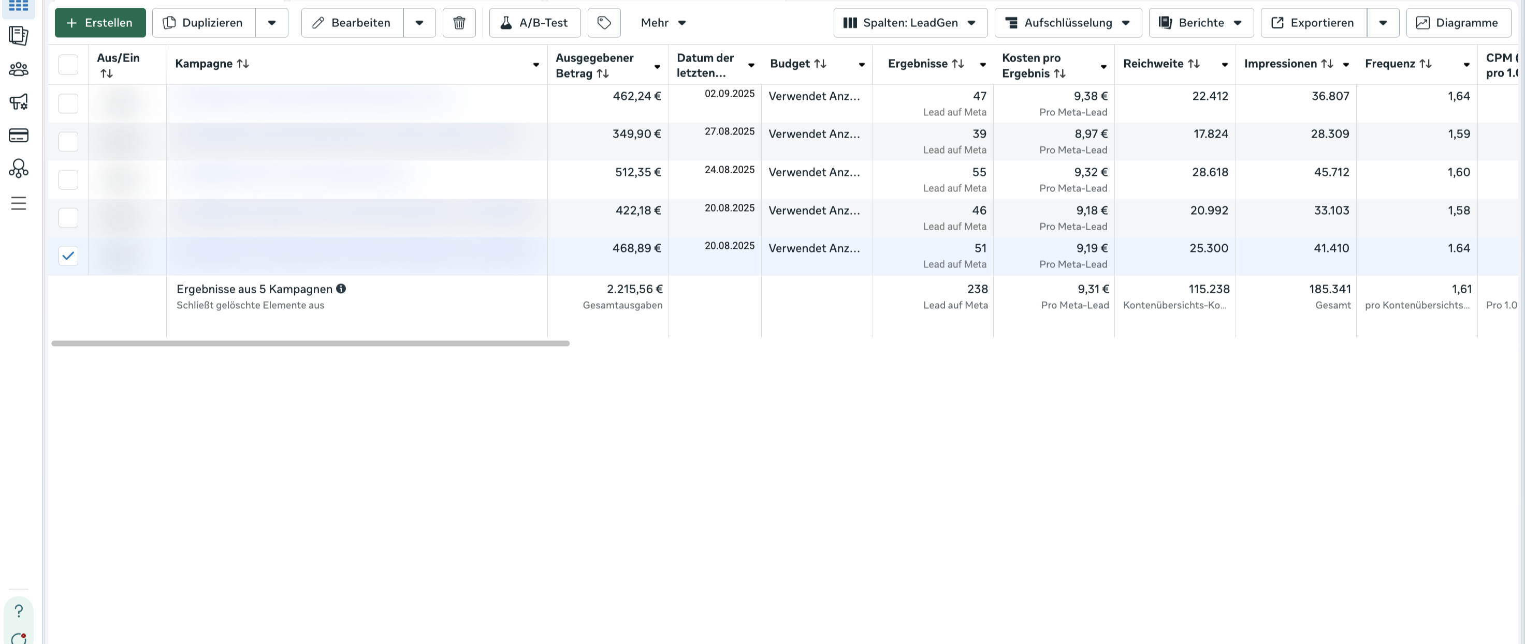Select the campaign row with 422,18 €
Screen dimensions: 1525x644
pyautogui.click(x=68, y=218)
